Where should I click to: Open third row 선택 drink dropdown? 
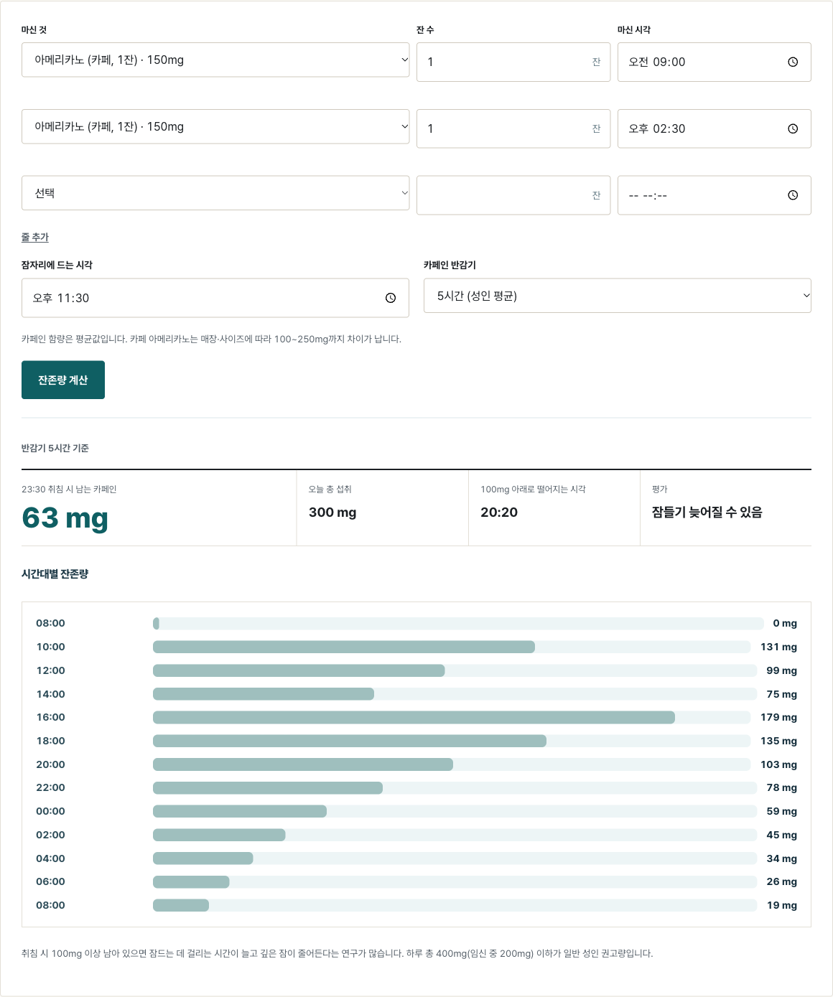pyautogui.click(x=215, y=193)
